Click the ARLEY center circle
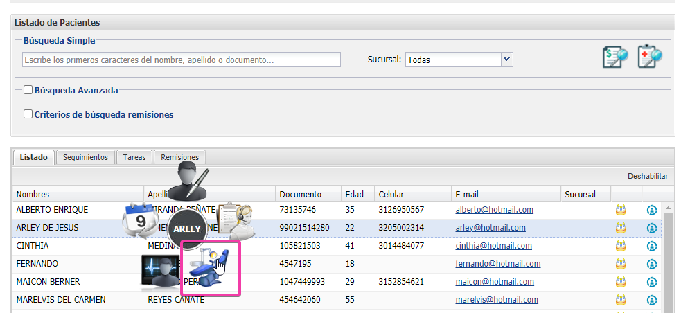Image resolution: width=681 pixels, height=313 pixels. [x=187, y=229]
